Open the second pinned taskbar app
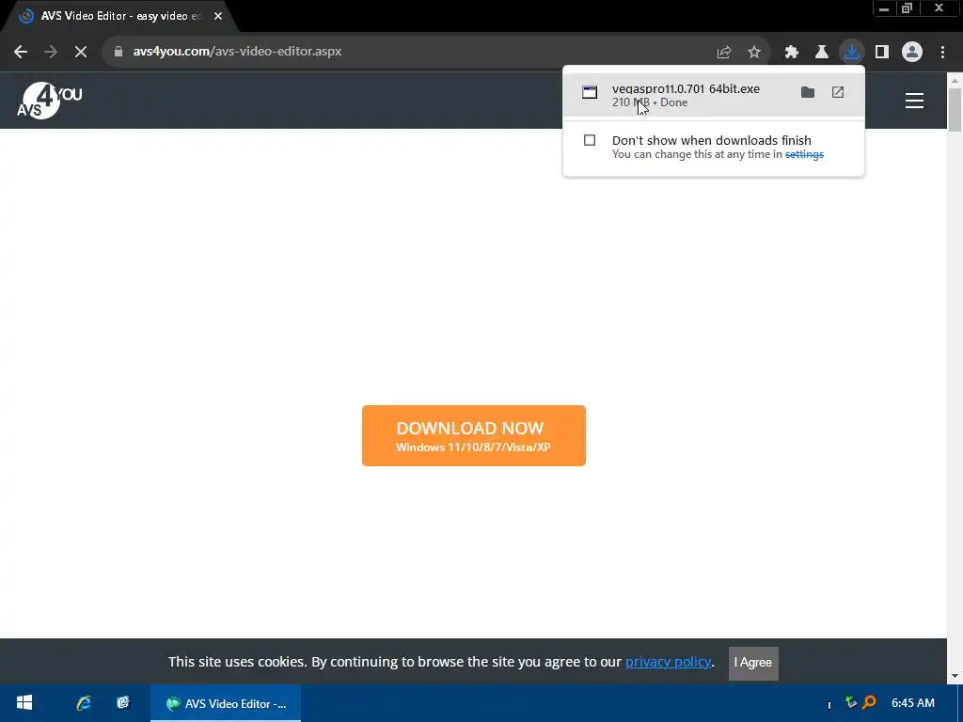Image resolution: width=963 pixels, height=722 pixels. coord(123,703)
